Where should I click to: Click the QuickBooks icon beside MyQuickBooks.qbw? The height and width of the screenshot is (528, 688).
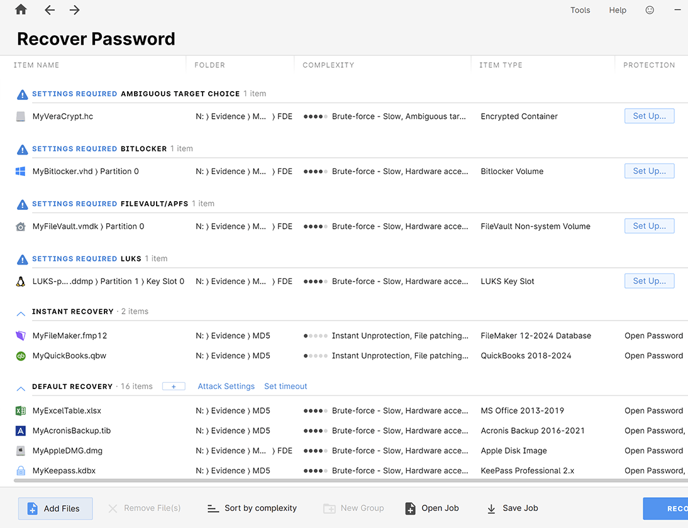pos(21,356)
